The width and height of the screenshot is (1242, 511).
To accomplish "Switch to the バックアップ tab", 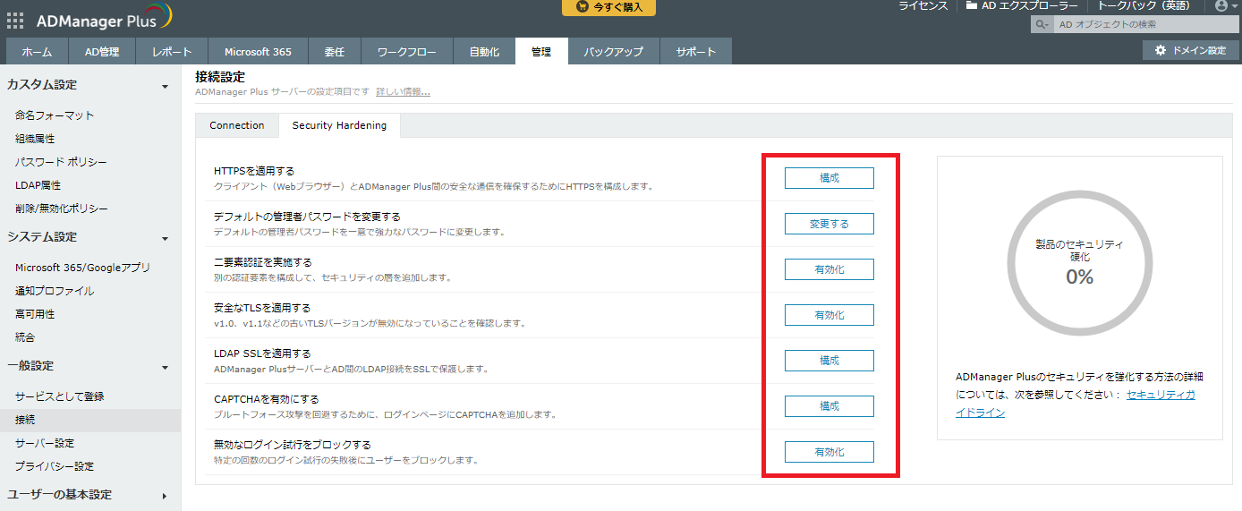I will click(x=614, y=52).
